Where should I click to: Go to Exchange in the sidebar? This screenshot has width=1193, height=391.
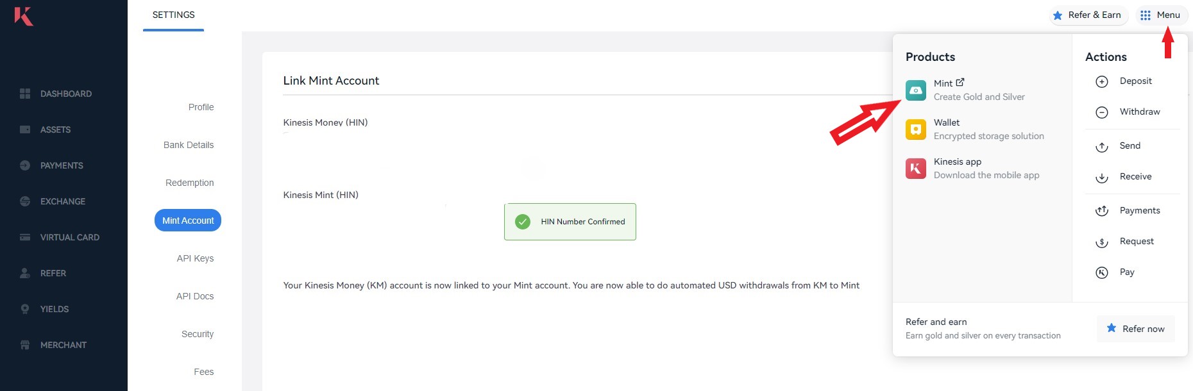coord(53,201)
